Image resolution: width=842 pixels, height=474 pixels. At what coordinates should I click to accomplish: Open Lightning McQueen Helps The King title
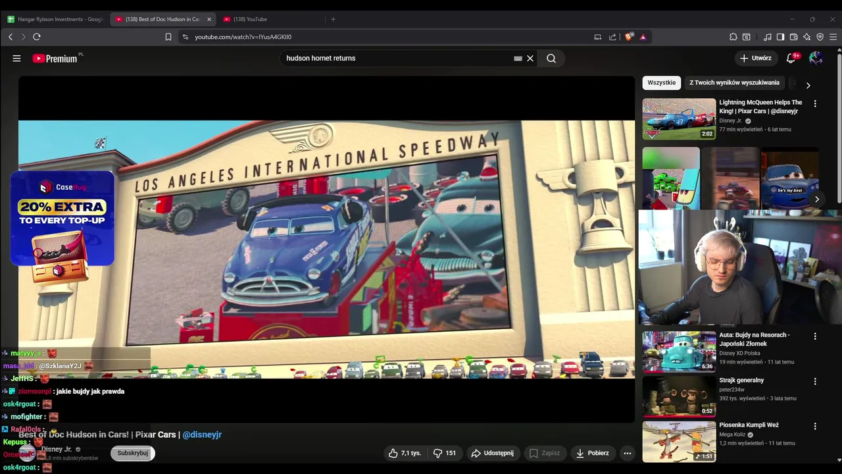point(760,107)
